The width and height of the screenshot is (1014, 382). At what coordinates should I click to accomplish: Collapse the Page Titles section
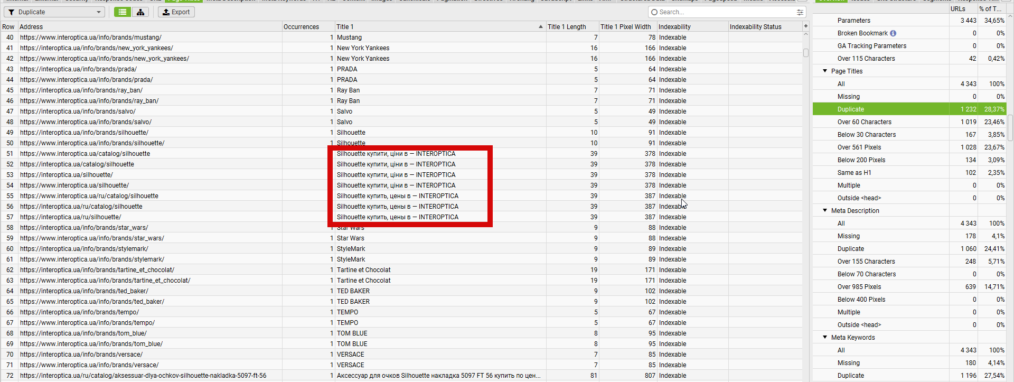pyautogui.click(x=825, y=71)
